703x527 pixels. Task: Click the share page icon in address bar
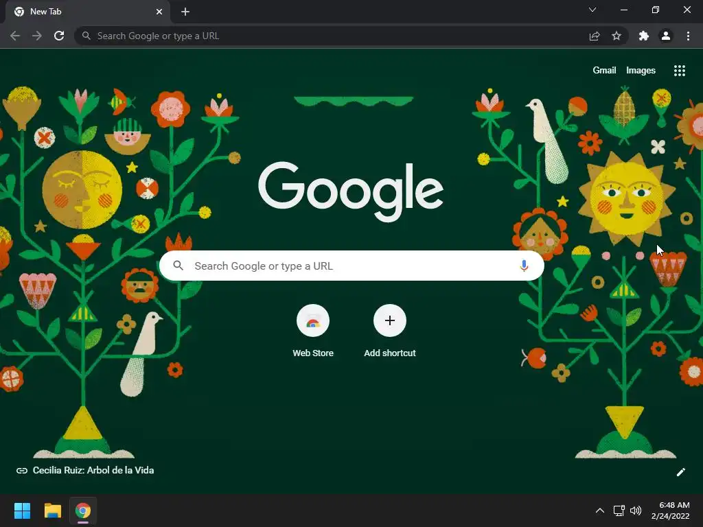coord(595,36)
